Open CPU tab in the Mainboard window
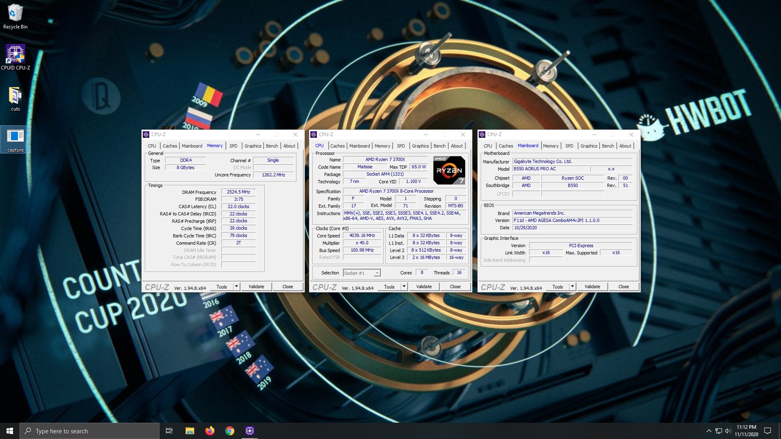This screenshot has width=781, height=439. [x=488, y=146]
